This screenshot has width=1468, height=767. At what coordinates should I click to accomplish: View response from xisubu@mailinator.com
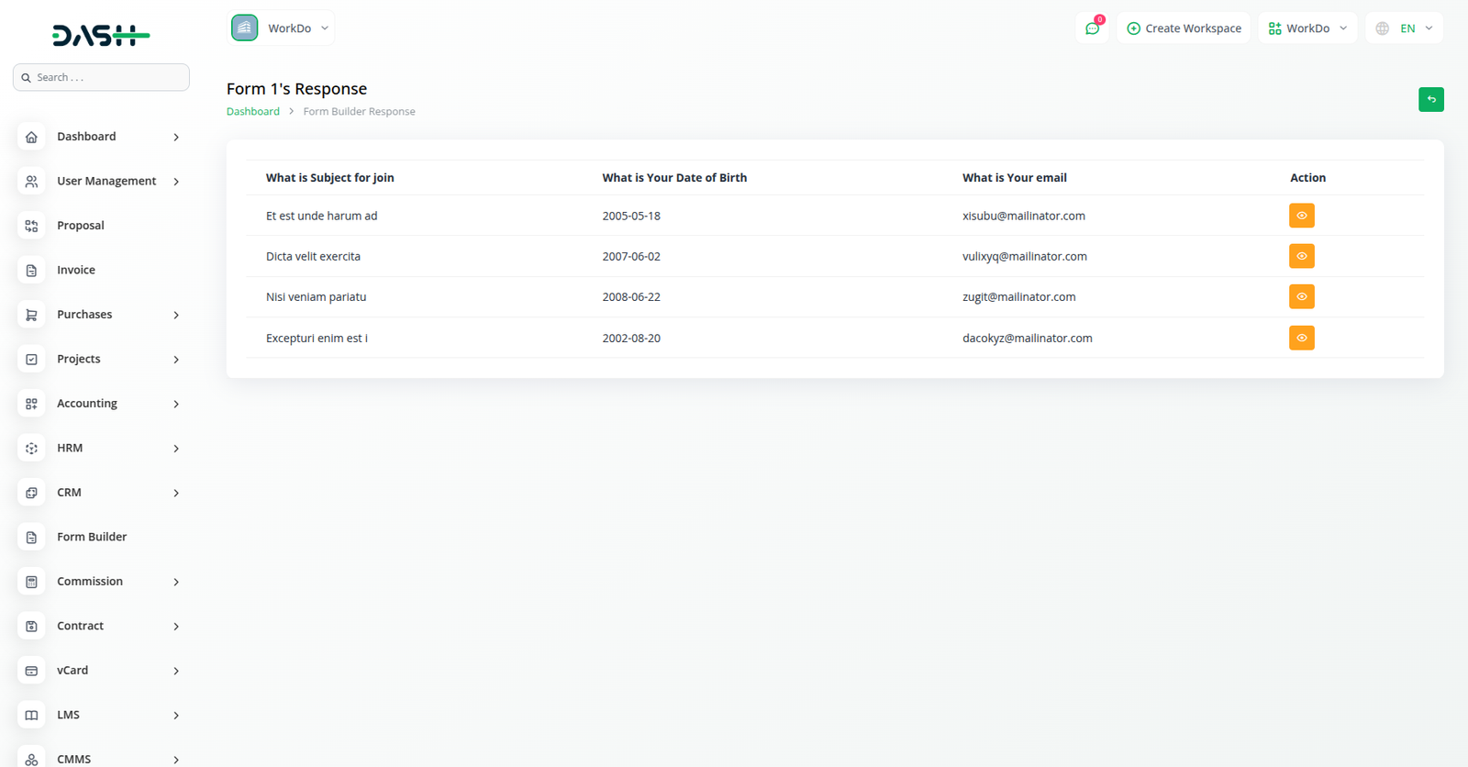(x=1301, y=216)
